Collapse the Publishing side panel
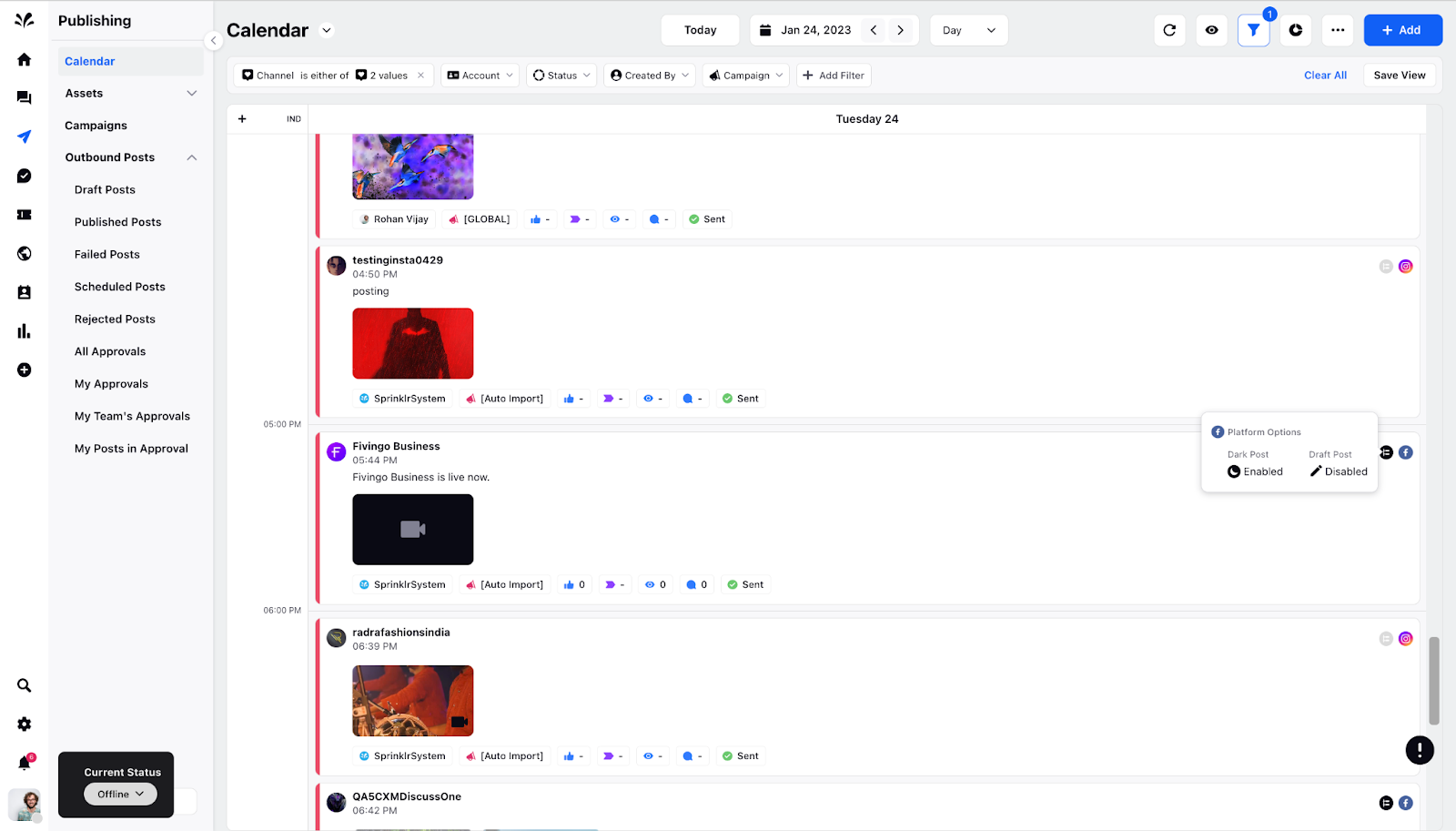1456x831 pixels. click(x=213, y=40)
